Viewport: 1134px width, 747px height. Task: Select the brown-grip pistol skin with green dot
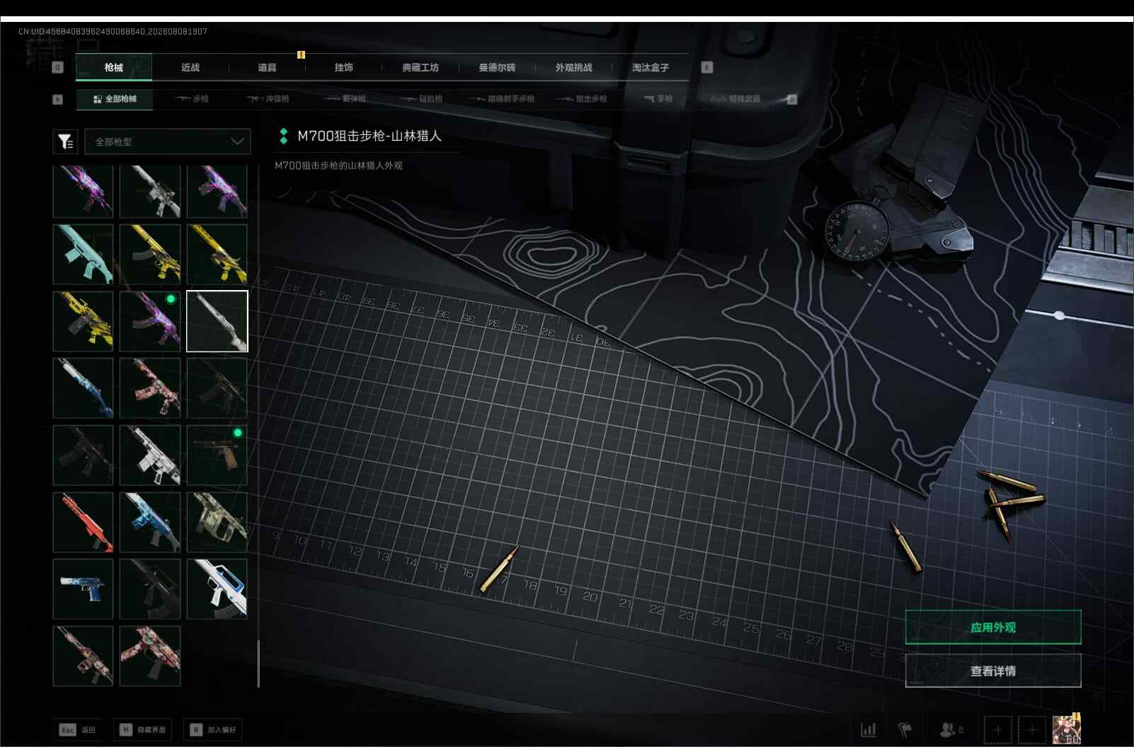[217, 455]
